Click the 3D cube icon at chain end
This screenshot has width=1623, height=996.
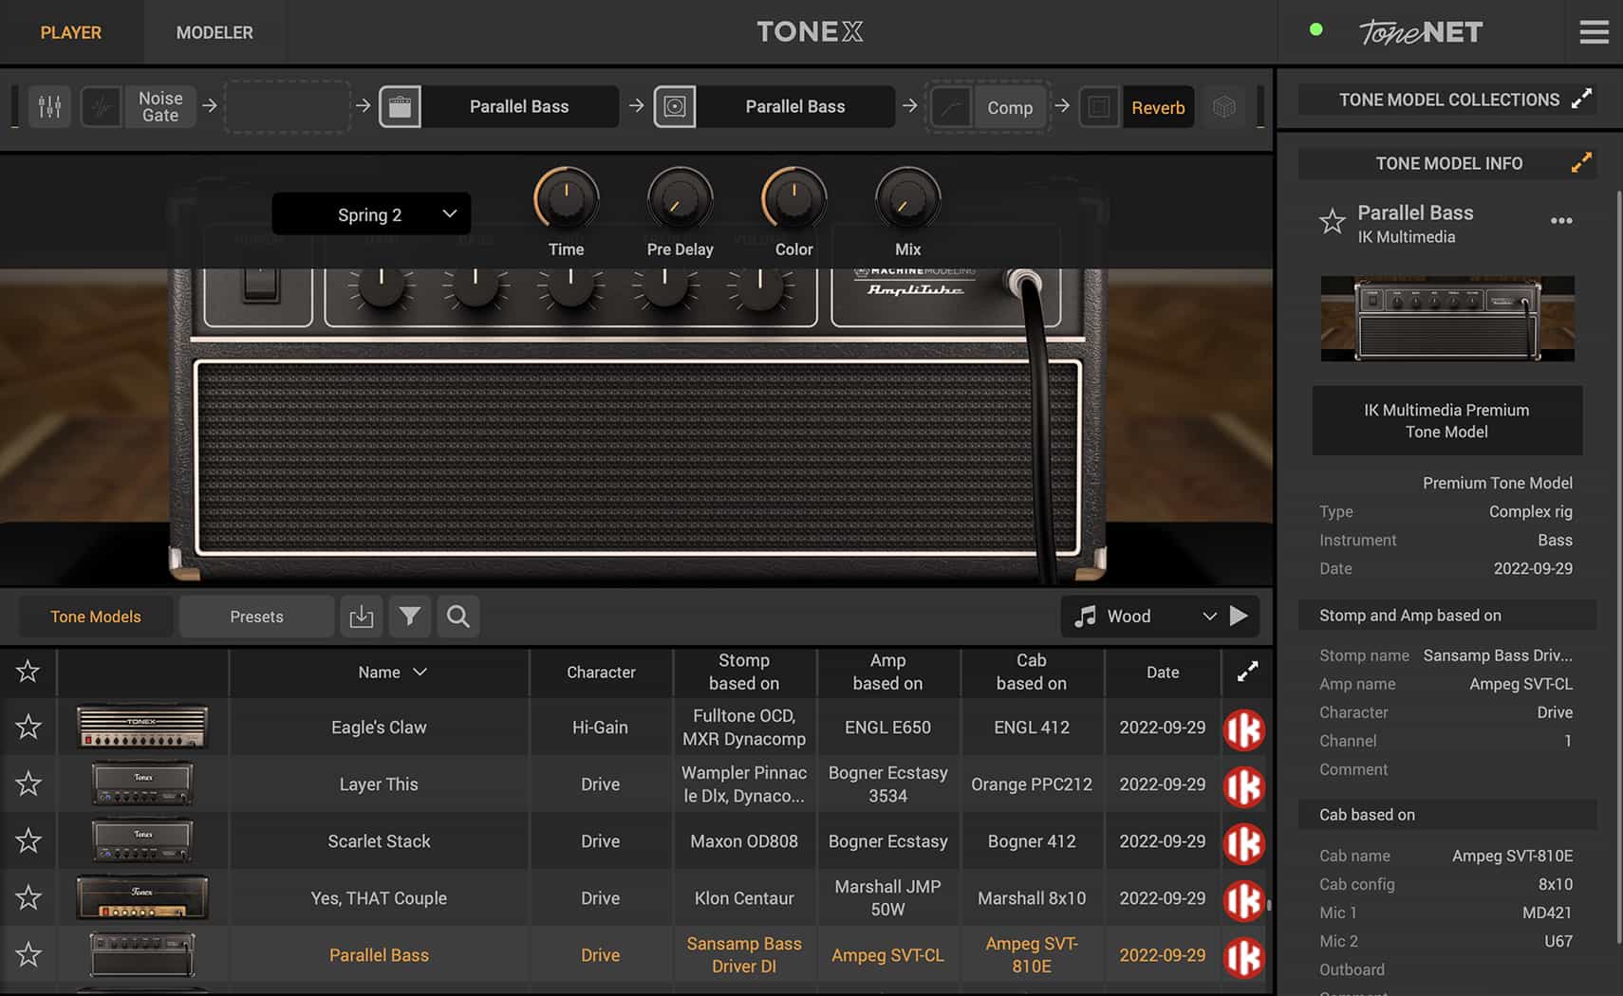(x=1225, y=106)
